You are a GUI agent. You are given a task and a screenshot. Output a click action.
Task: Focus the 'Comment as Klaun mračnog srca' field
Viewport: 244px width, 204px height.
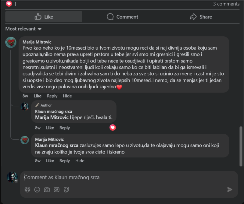point(129,177)
